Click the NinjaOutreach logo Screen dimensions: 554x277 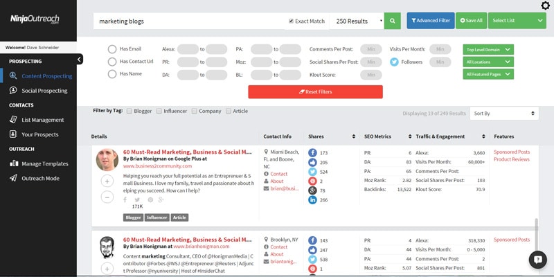click(35, 19)
